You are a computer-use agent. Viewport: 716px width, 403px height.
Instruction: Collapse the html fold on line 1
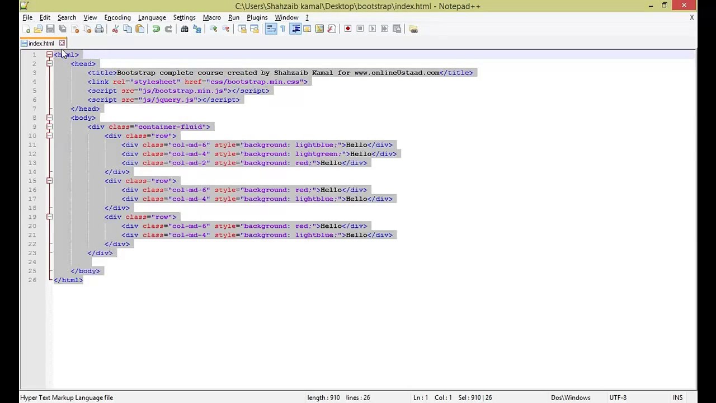pos(49,54)
